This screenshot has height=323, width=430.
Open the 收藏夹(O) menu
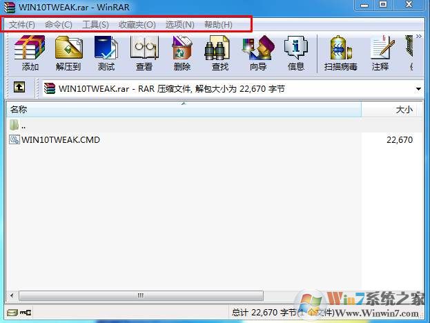137,25
